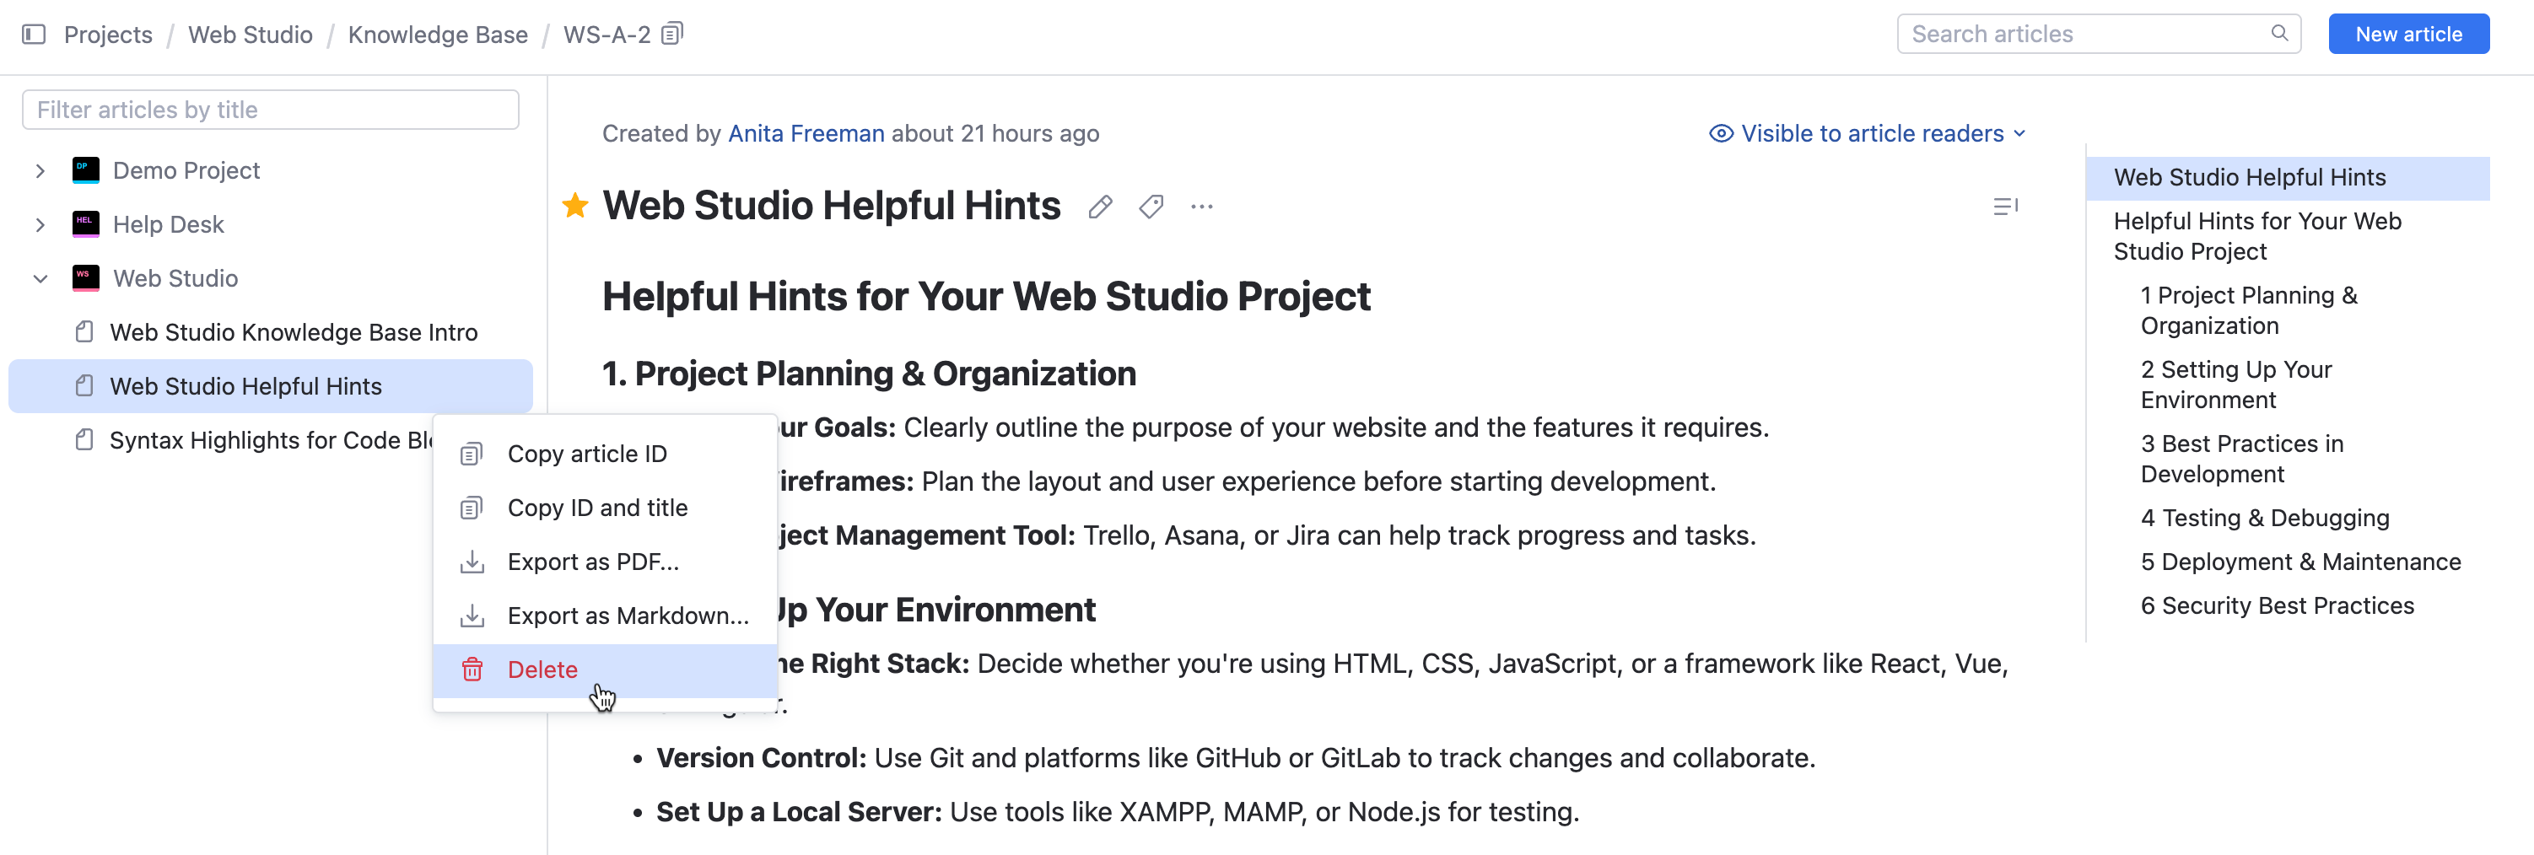Click the Demo Project logo icon
This screenshot has height=855, width=2534.
87,169
